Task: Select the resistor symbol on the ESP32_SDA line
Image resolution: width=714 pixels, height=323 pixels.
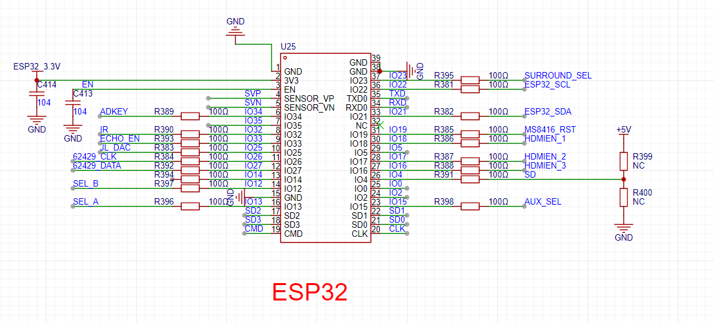Action: point(470,116)
